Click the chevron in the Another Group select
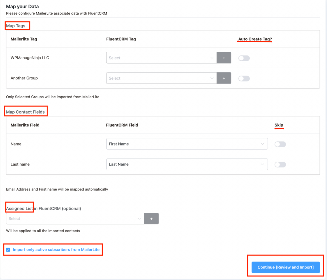Screen dimensions: 327x280 [212, 78]
